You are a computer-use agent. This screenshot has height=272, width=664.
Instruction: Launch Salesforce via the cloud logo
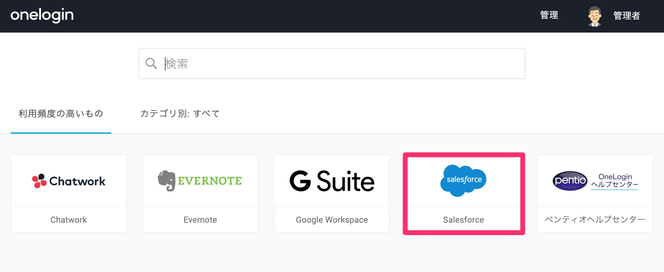(x=463, y=180)
